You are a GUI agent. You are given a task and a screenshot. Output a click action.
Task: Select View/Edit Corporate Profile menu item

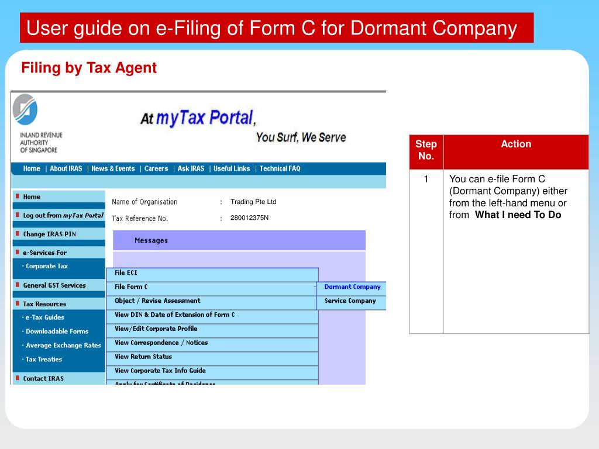tap(212, 331)
